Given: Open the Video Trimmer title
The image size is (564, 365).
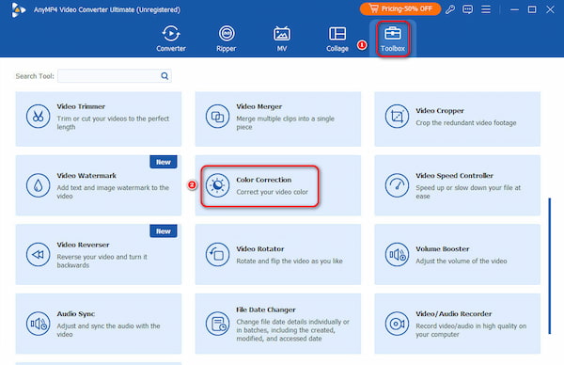Looking at the screenshot, I should [81, 106].
